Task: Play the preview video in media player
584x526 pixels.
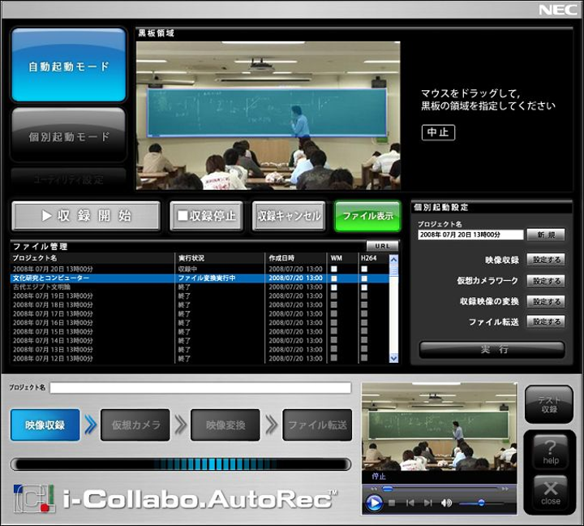Action: [374, 503]
